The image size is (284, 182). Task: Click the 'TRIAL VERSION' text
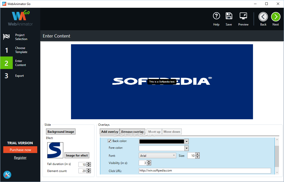tap(20, 143)
